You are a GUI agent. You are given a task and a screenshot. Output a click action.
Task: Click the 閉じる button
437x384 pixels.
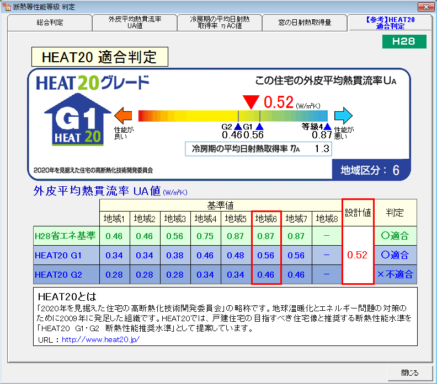click(x=410, y=373)
